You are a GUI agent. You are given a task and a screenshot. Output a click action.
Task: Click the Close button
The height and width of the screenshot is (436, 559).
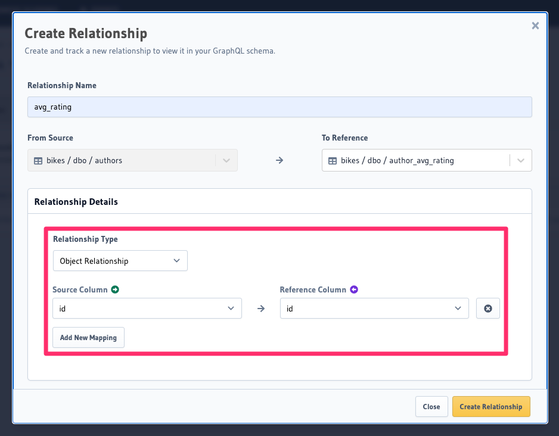[431, 406]
